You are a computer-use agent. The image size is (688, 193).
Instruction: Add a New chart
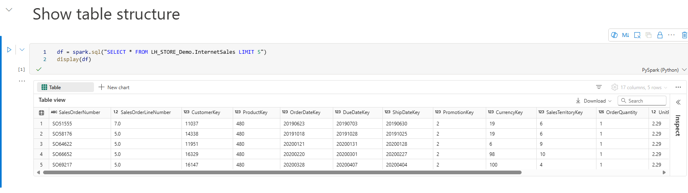(114, 87)
